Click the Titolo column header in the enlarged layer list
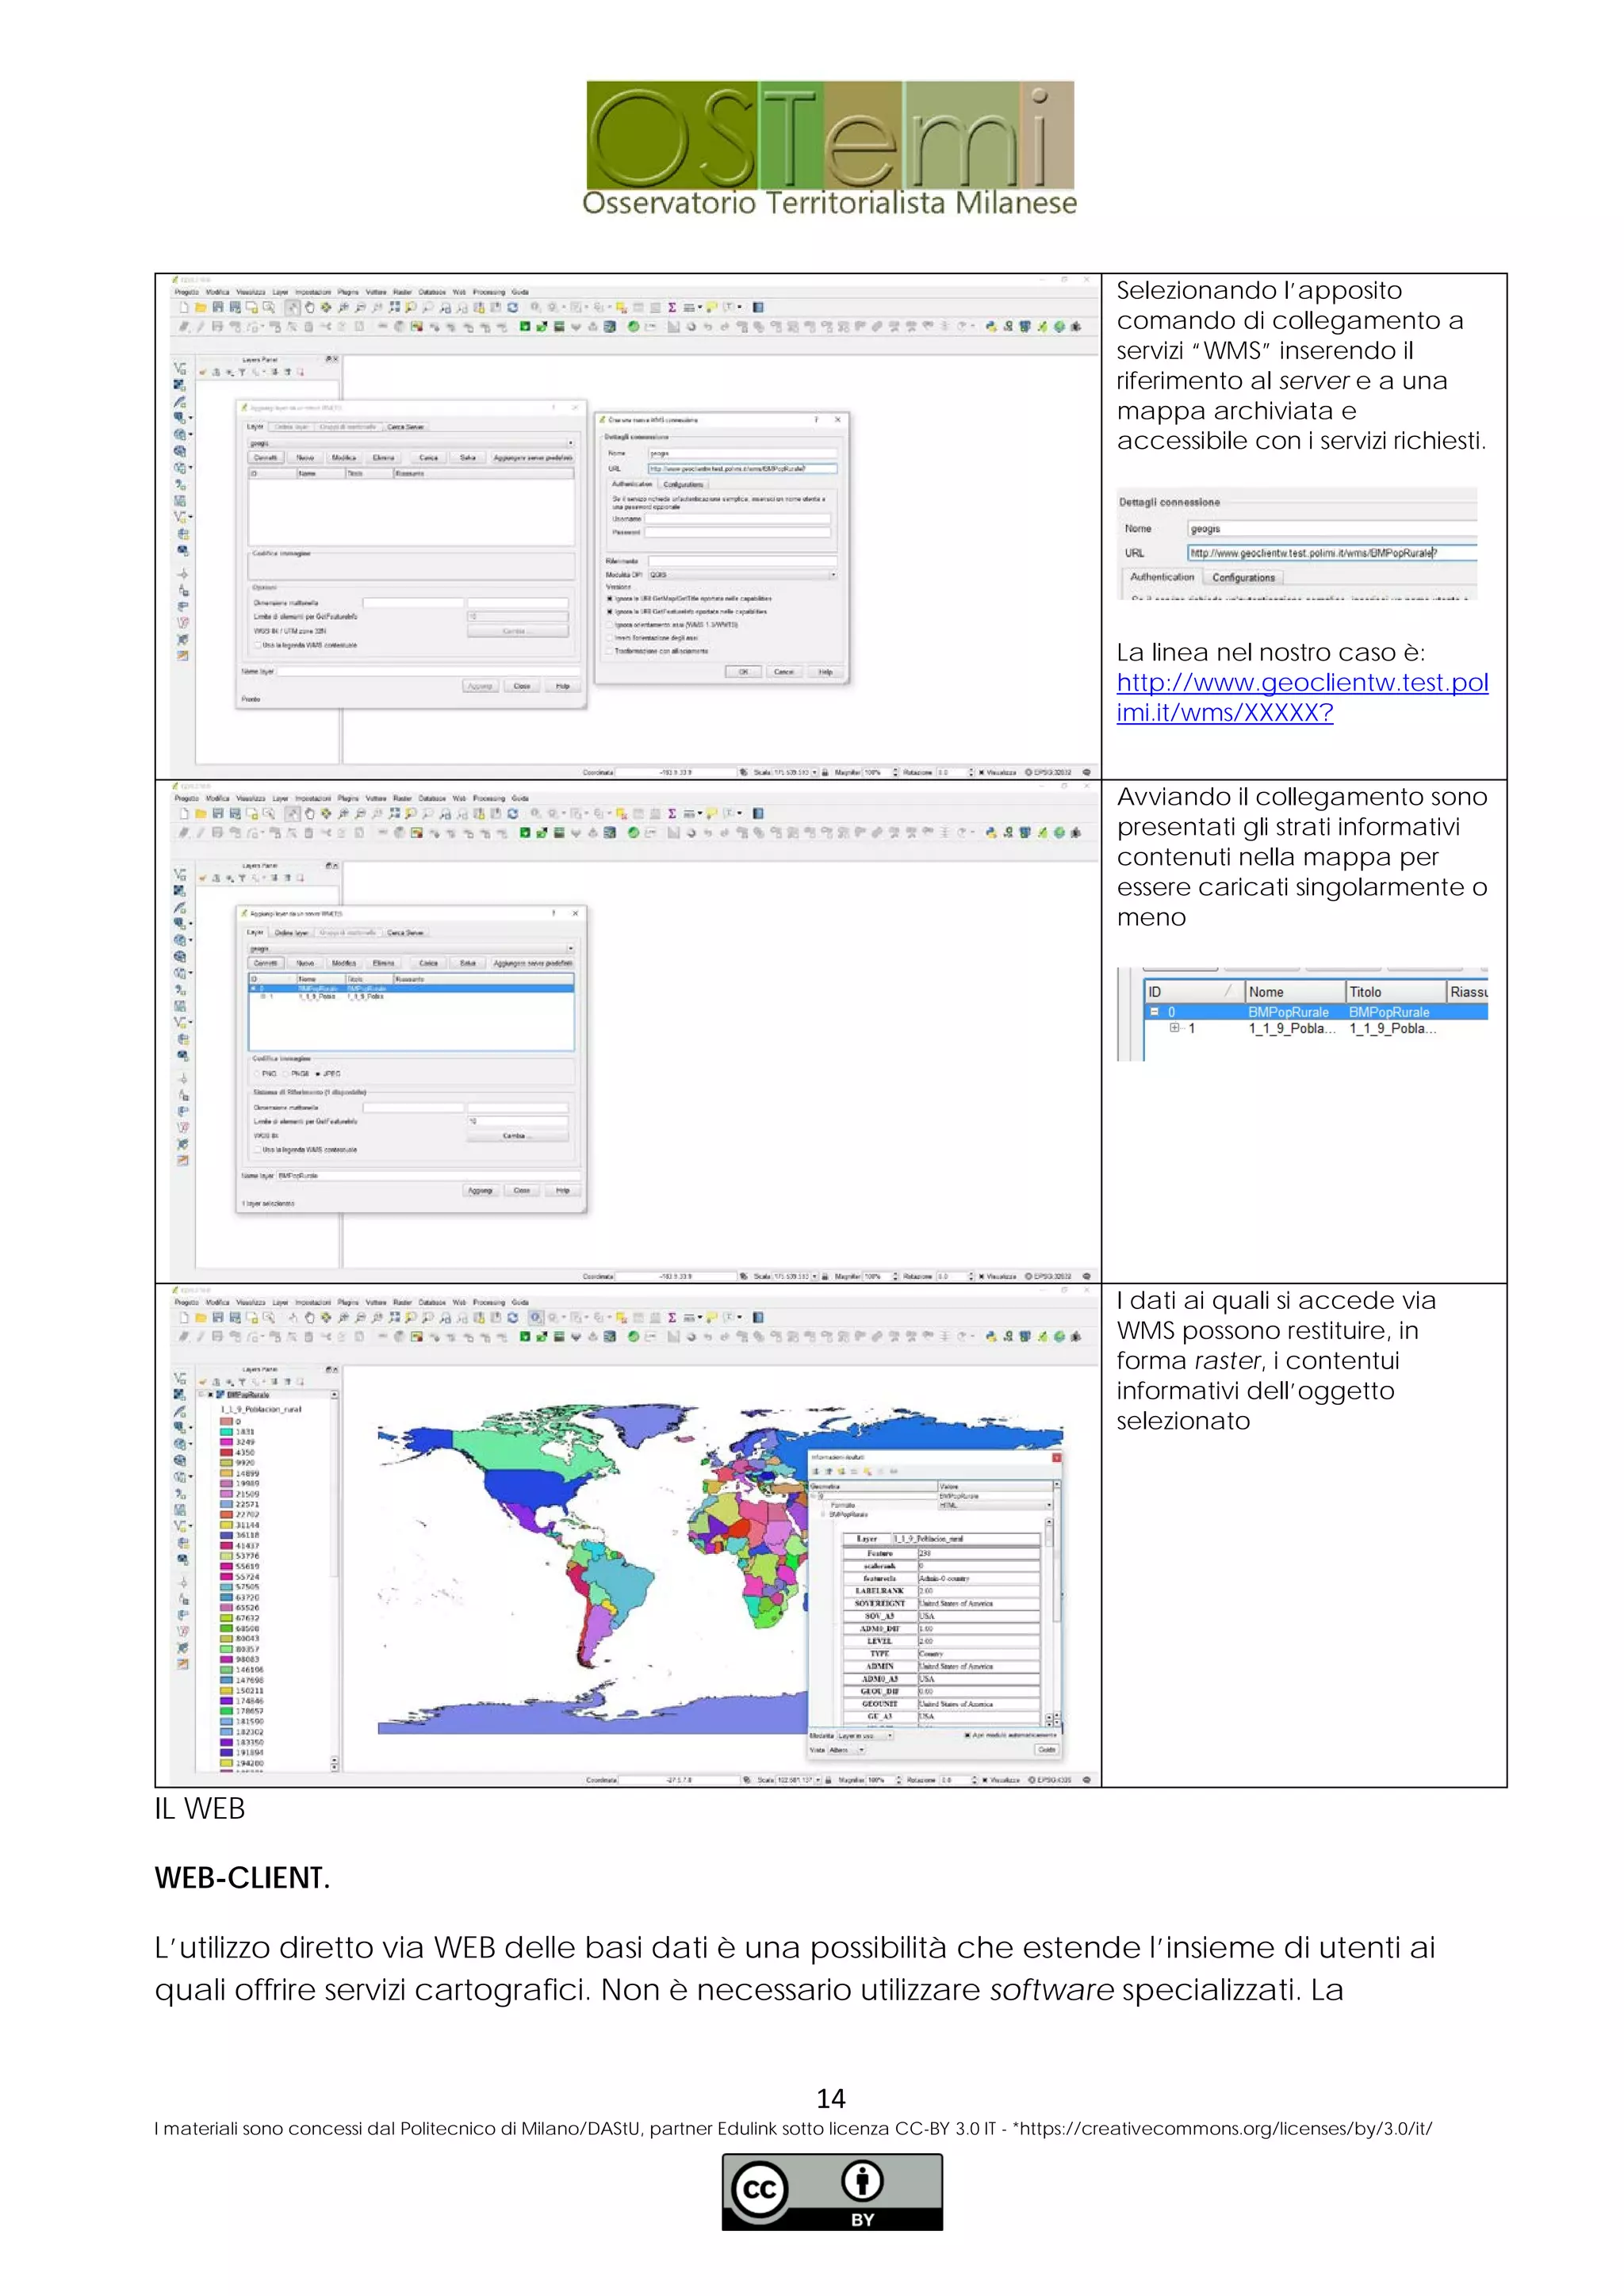Viewport: 1624px width, 2296px height. click(1396, 992)
